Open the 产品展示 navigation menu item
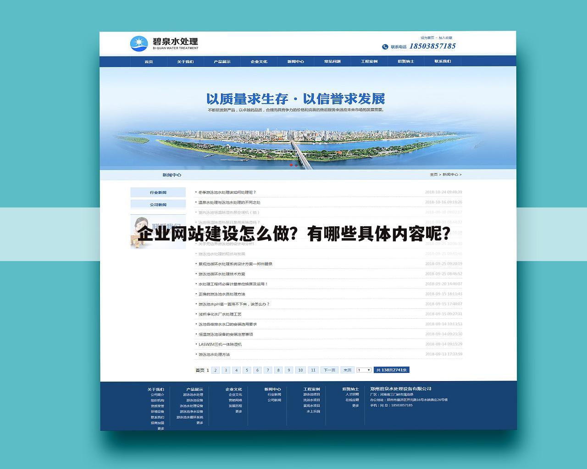The height and width of the screenshot is (469, 587). (x=222, y=61)
